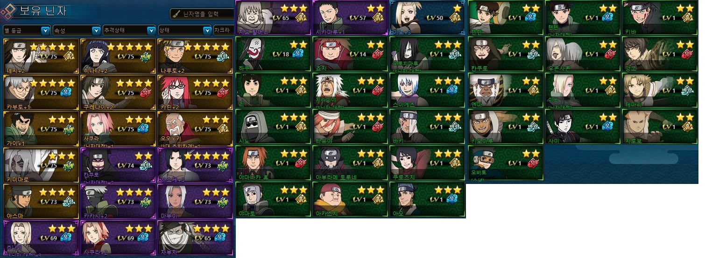Expand the 속성 attribute filter dropdown
The width and height of the screenshot is (705, 258).
77,30
